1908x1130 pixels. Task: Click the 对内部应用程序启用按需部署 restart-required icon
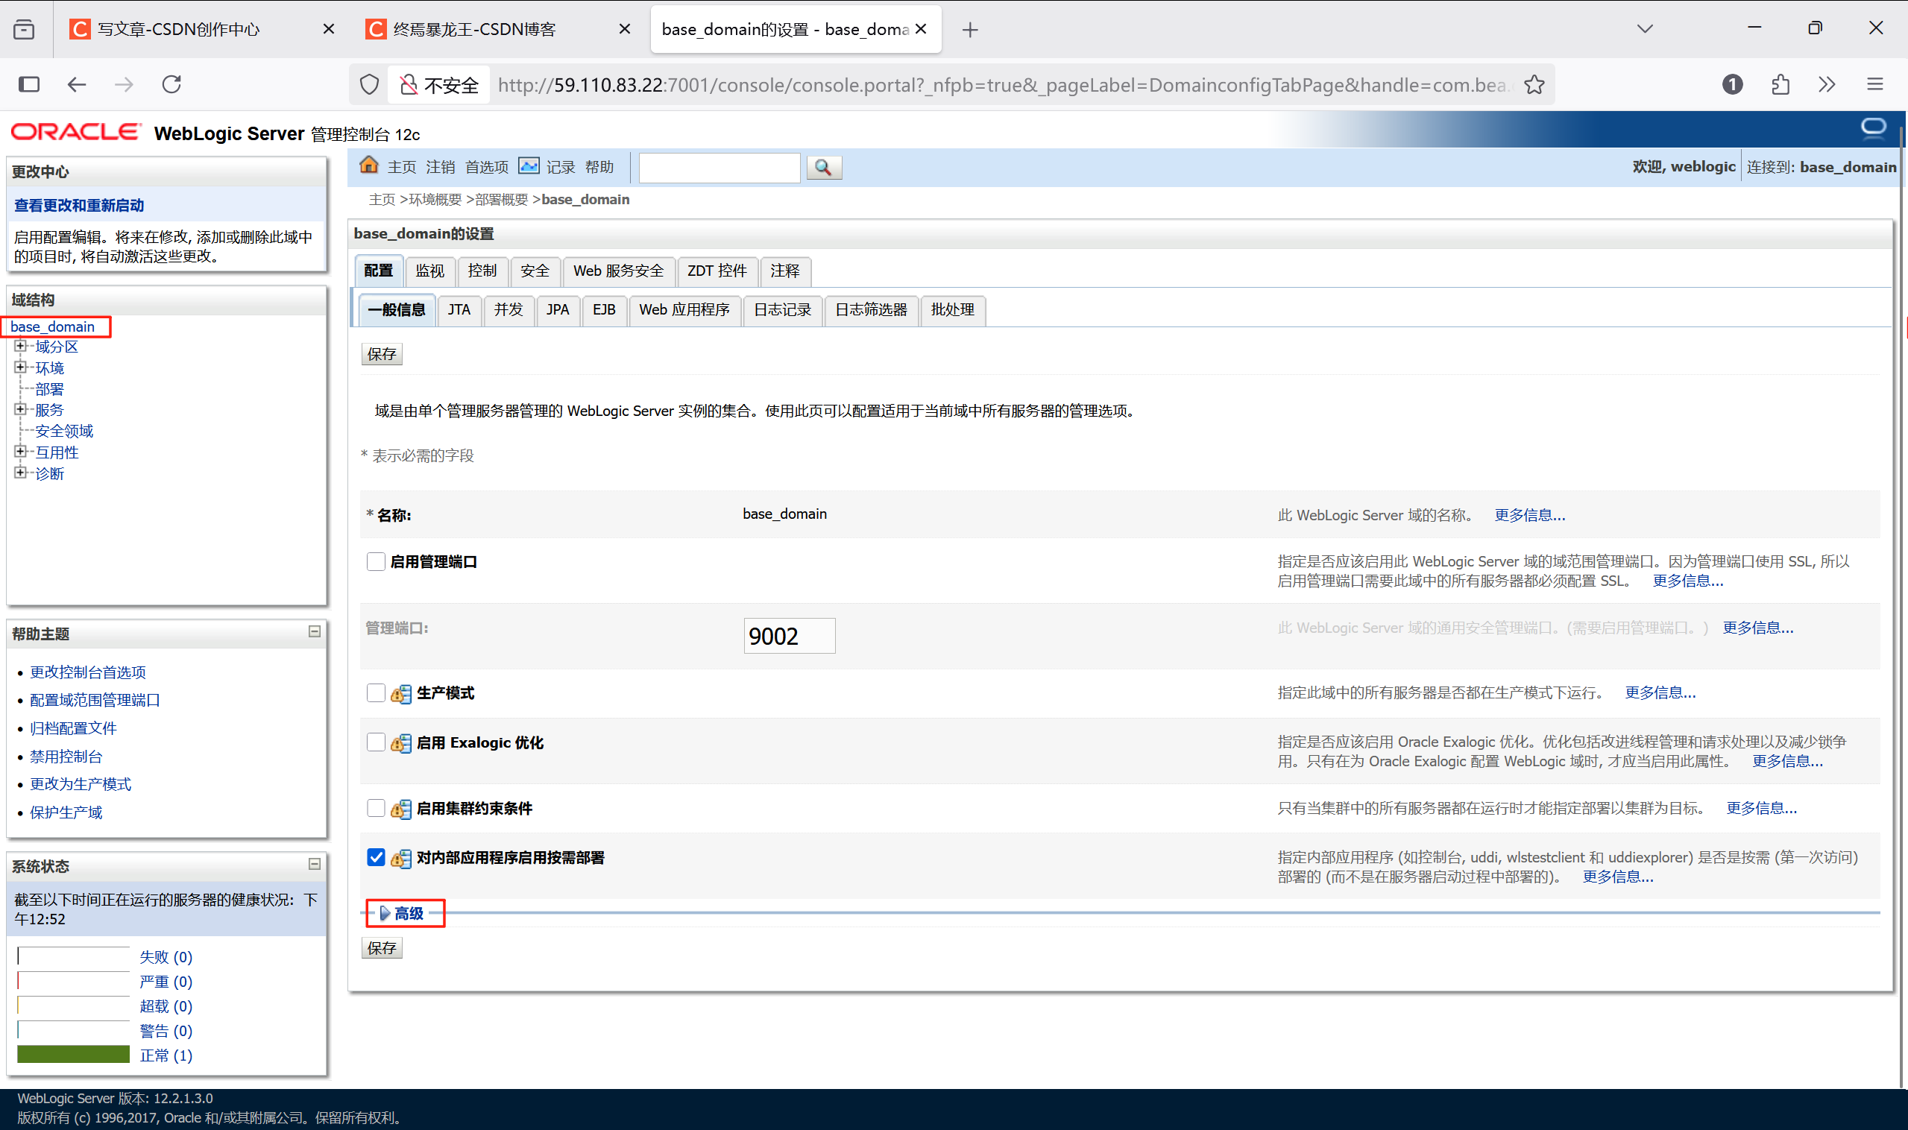pyautogui.click(x=401, y=858)
